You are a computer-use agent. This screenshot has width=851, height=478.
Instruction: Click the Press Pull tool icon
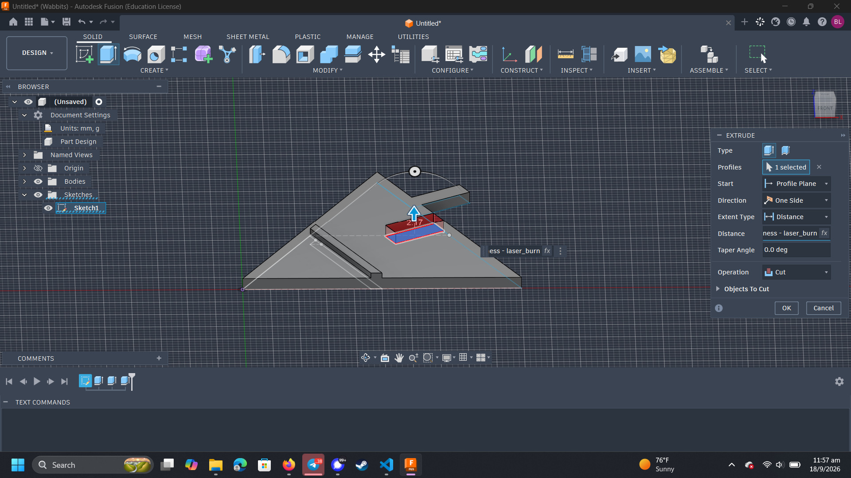tap(257, 54)
